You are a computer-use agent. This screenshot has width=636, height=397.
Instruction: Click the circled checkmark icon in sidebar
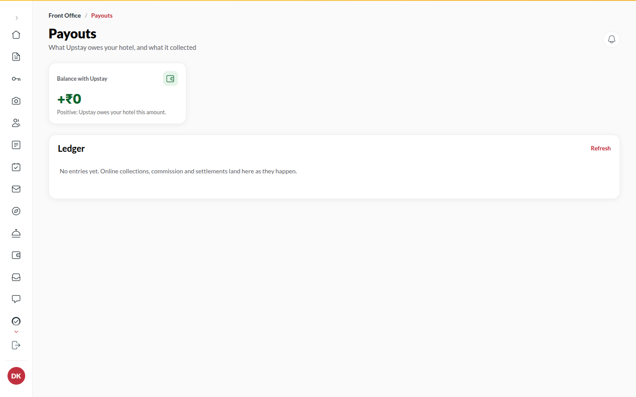click(16, 321)
